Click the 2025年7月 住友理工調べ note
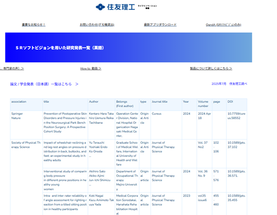The image size is (277, 215). (x=229, y=84)
